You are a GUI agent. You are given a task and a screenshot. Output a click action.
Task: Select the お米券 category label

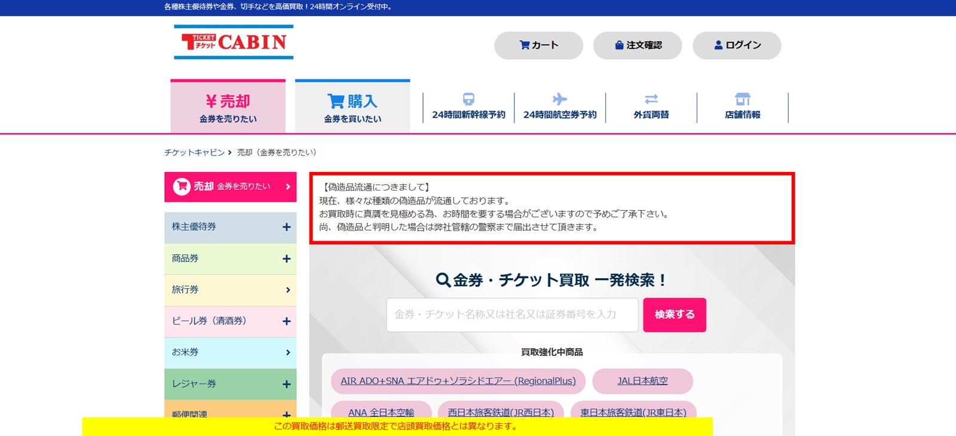click(x=185, y=352)
